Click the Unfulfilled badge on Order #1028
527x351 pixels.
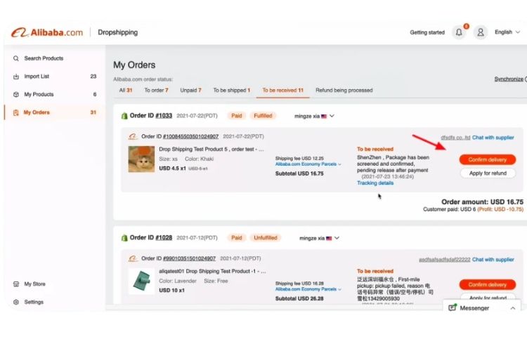pos(266,238)
